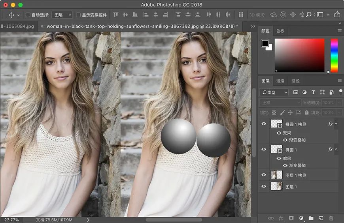Open the 类型 layer filter dropdown
Image resolution: width=344 pixels, height=223 pixels.
[274, 92]
